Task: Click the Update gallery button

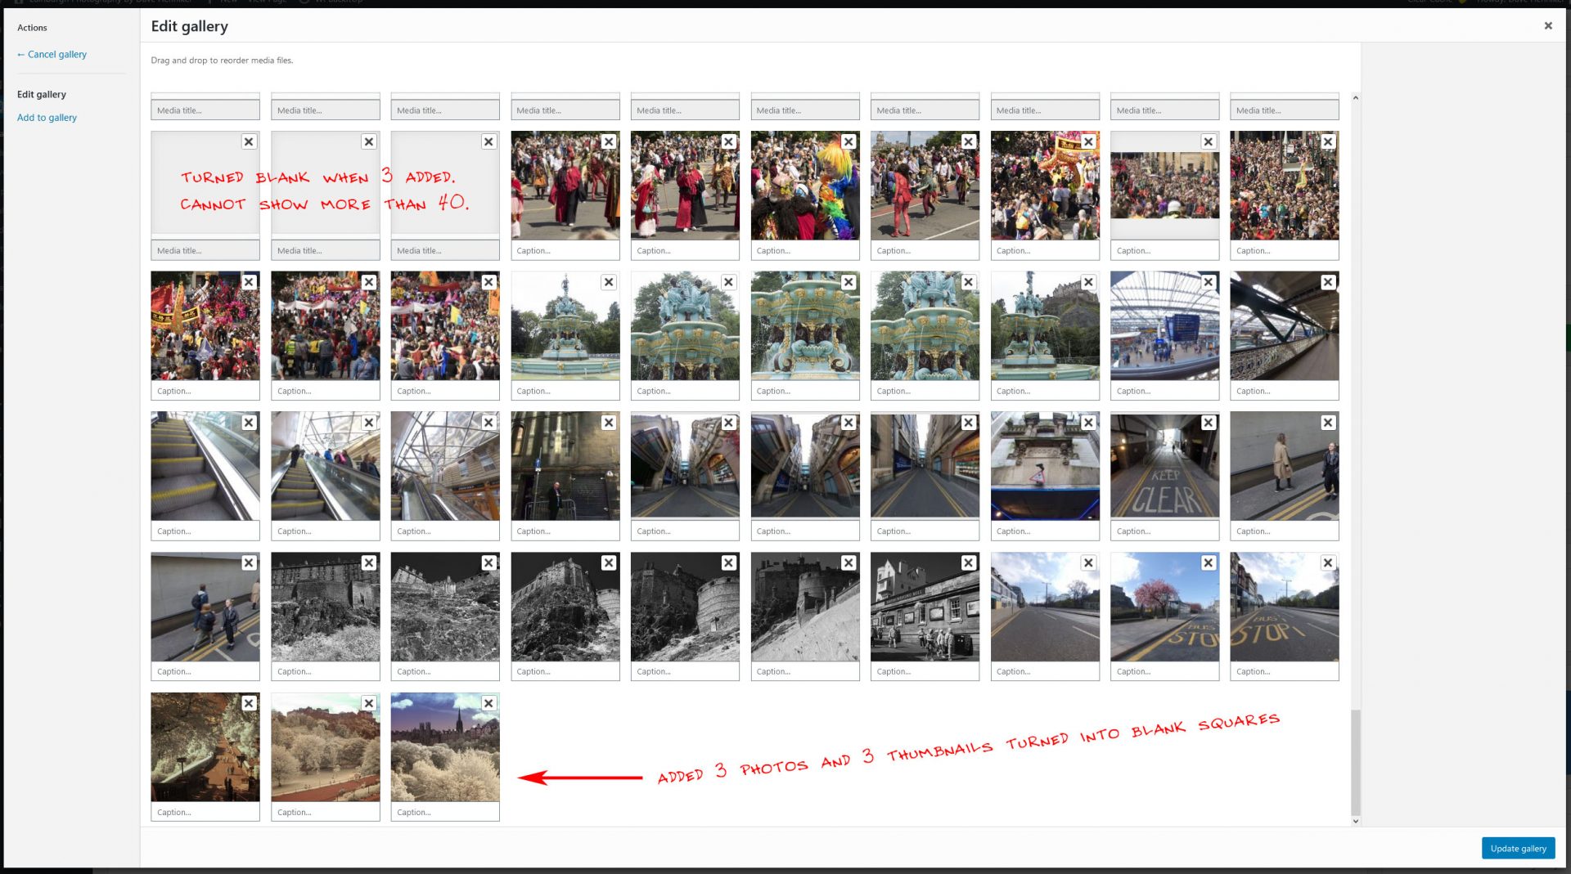Action: [x=1518, y=848]
